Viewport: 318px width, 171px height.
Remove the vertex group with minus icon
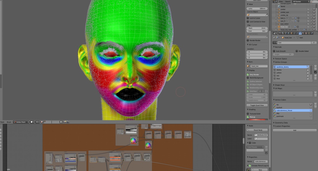tap(316, 69)
